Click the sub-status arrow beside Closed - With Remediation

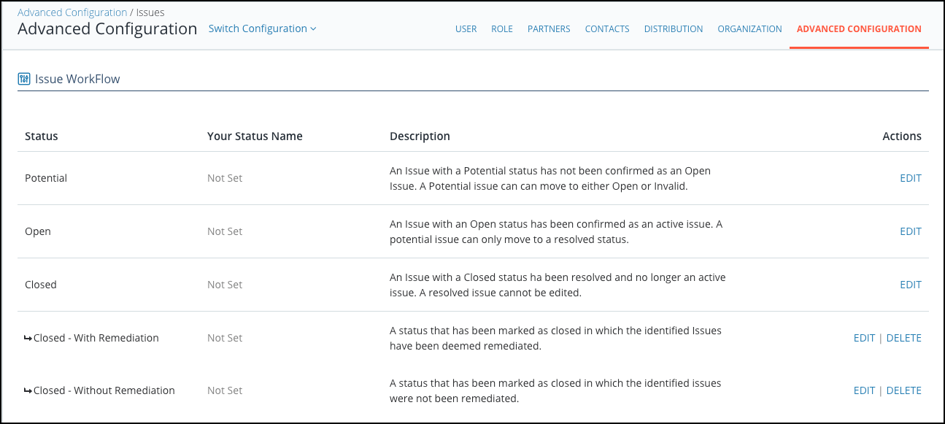point(28,338)
